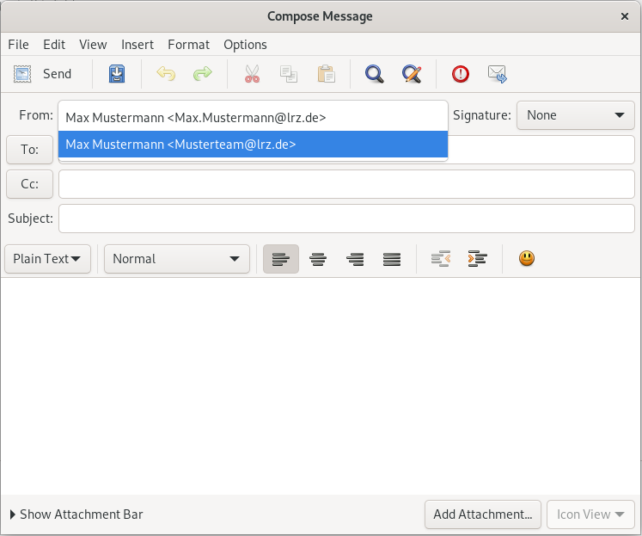Click the Add Attachment button
This screenshot has width=642, height=536.
click(482, 514)
